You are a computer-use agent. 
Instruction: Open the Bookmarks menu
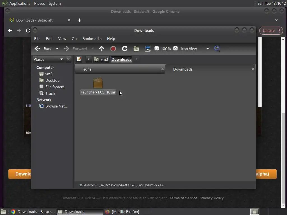(92, 39)
